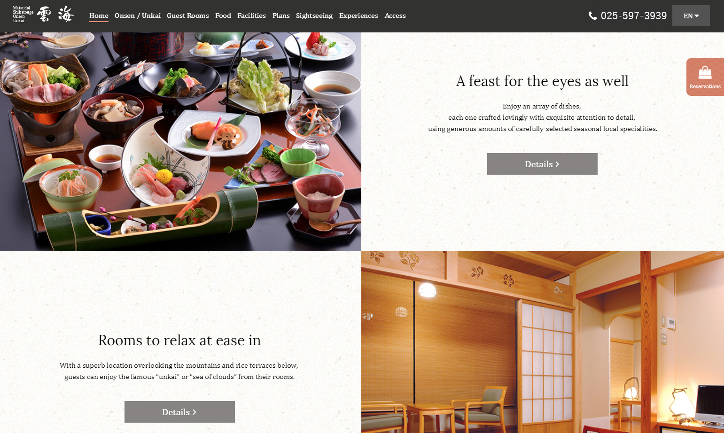Click Details under Rooms to relax
The image size is (724, 433).
pyautogui.click(x=179, y=412)
